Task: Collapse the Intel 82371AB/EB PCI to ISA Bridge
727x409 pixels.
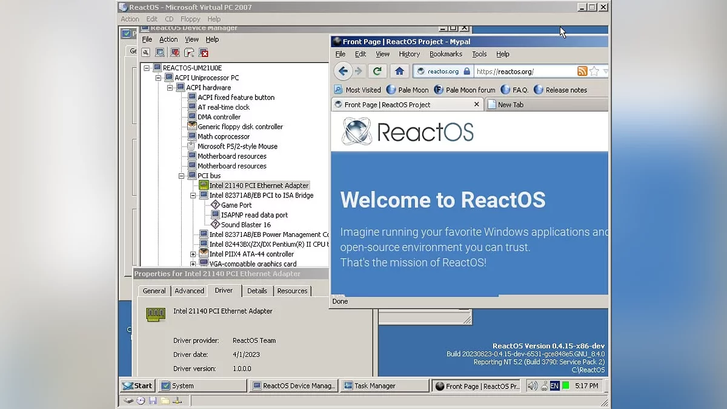Action: pos(193,196)
